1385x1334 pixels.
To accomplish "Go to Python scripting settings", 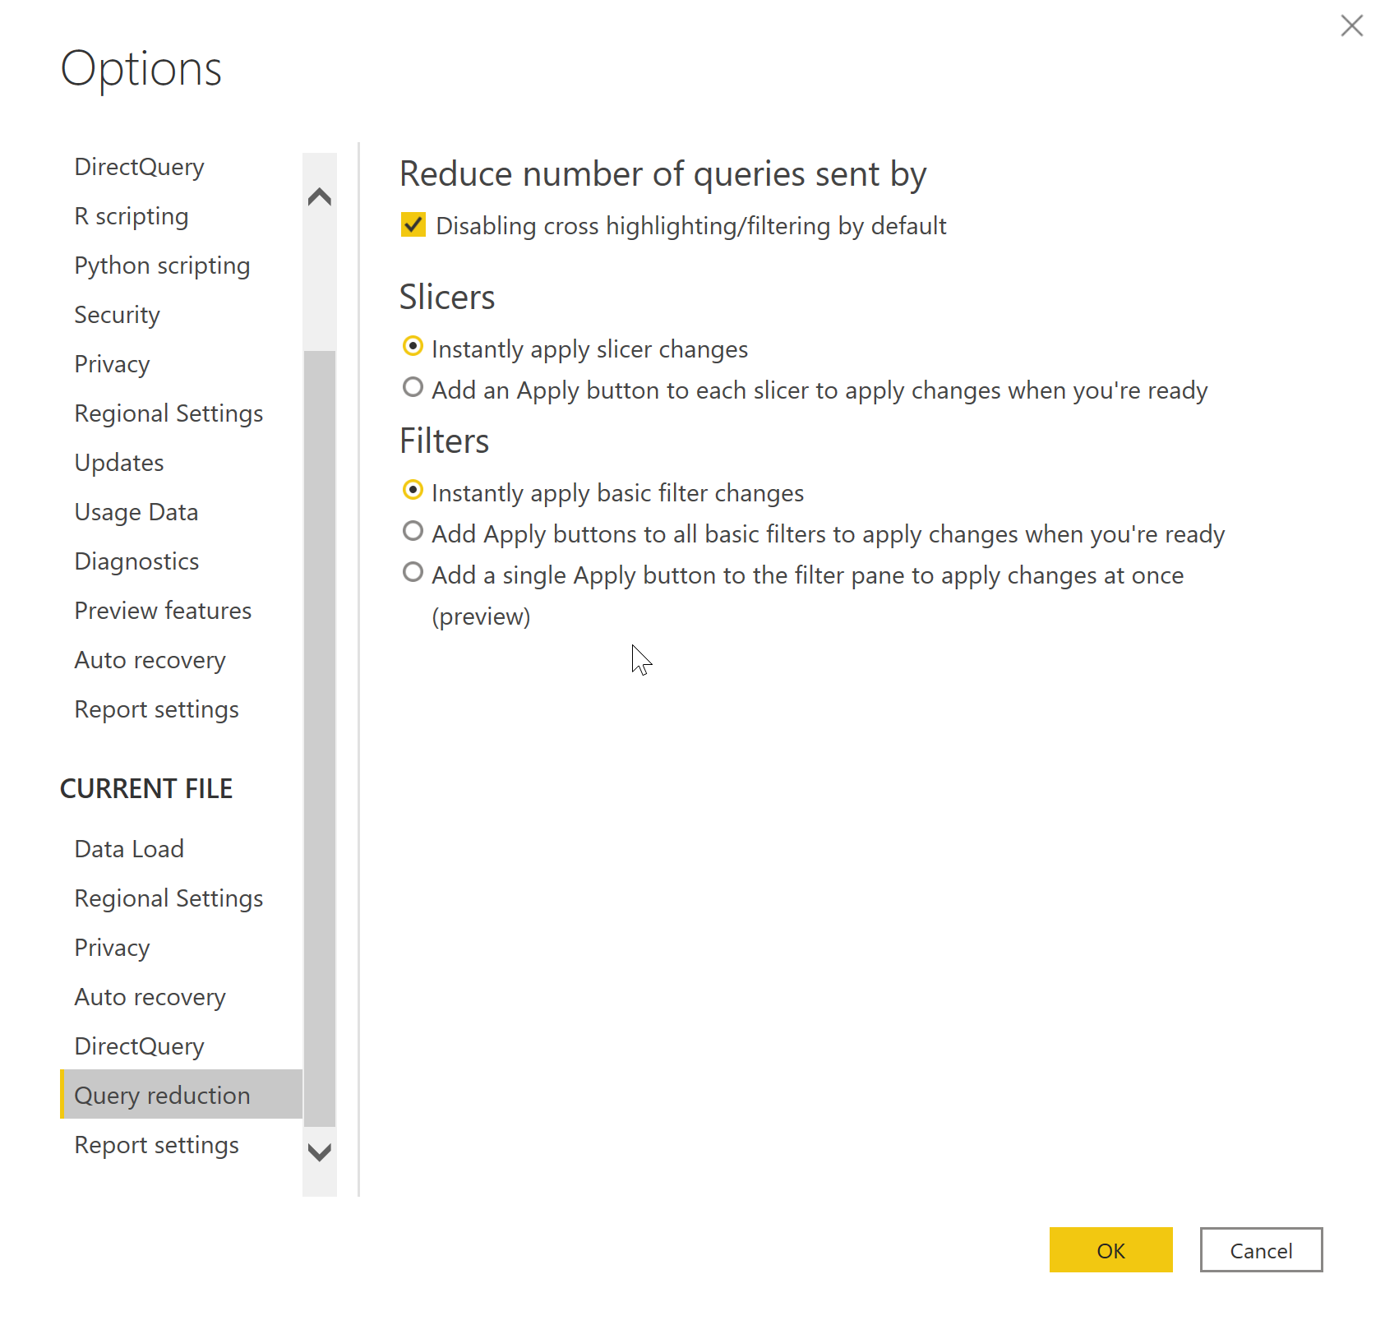I will 162,265.
